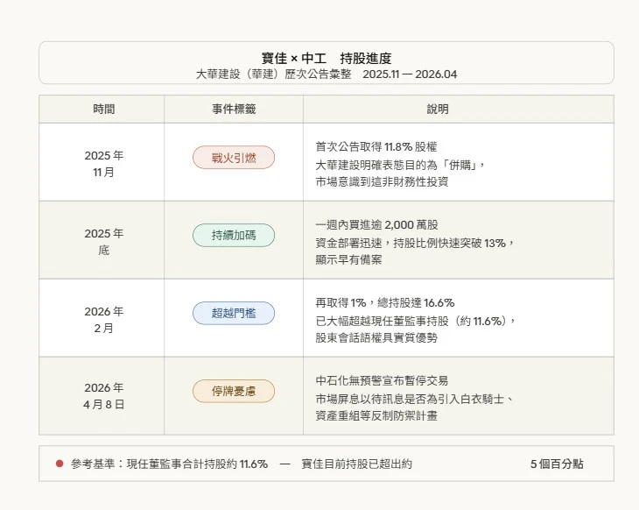Select the 2025年底 time cell

click(x=103, y=241)
